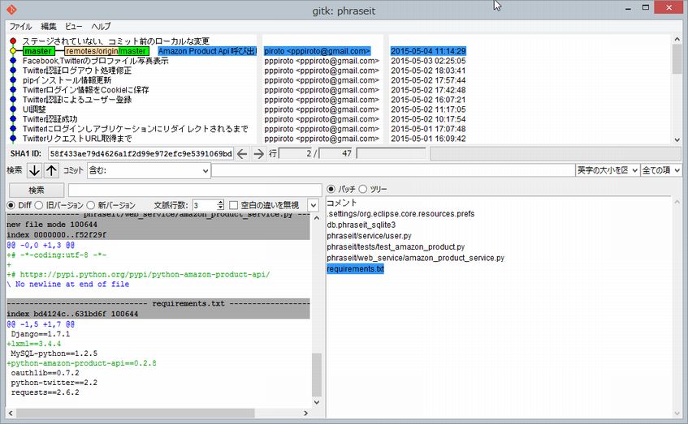
Task: Select phraseit/service/user.py in file list
Action: point(367,236)
